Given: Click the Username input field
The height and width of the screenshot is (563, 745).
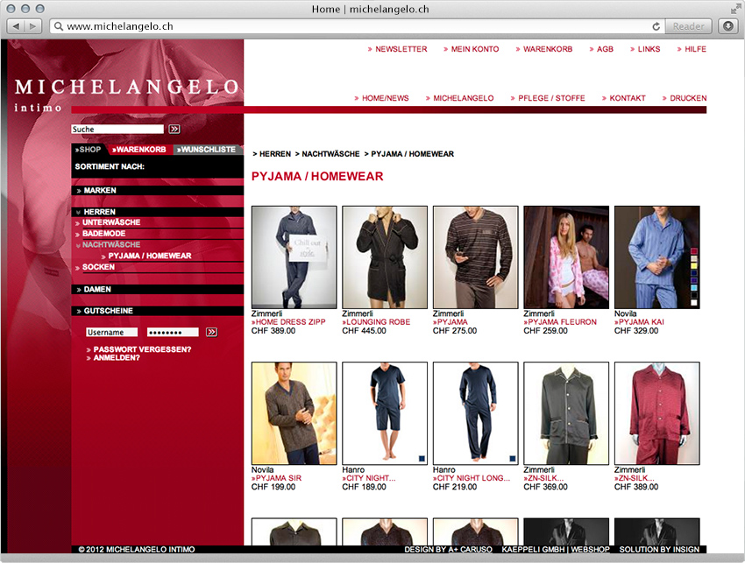Looking at the screenshot, I should coord(111,333).
